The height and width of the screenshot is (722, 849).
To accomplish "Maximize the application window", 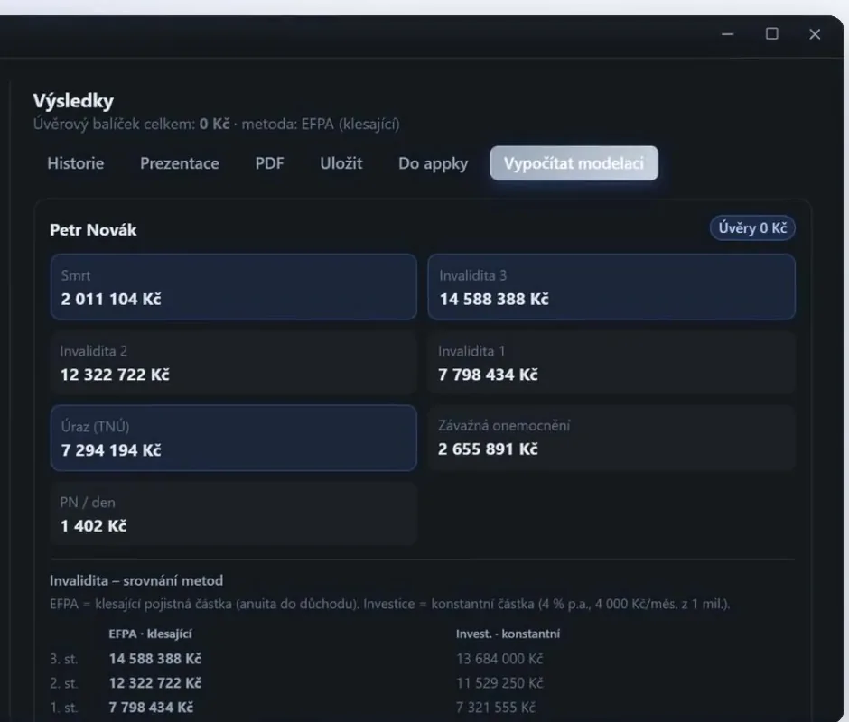I will point(772,34).
